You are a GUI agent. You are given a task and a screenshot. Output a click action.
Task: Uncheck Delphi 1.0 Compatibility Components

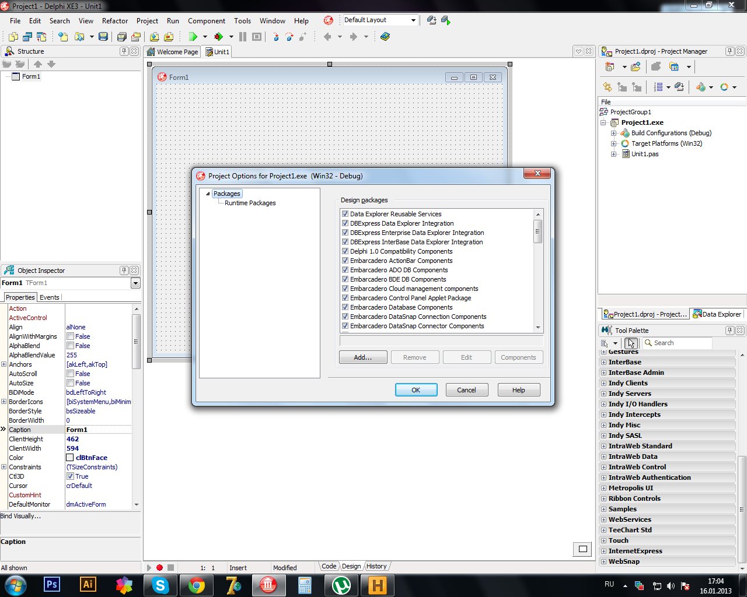(345, 251)
